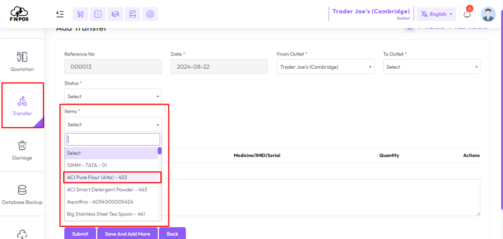Open the user profile avatar

[x=488, y=14]
